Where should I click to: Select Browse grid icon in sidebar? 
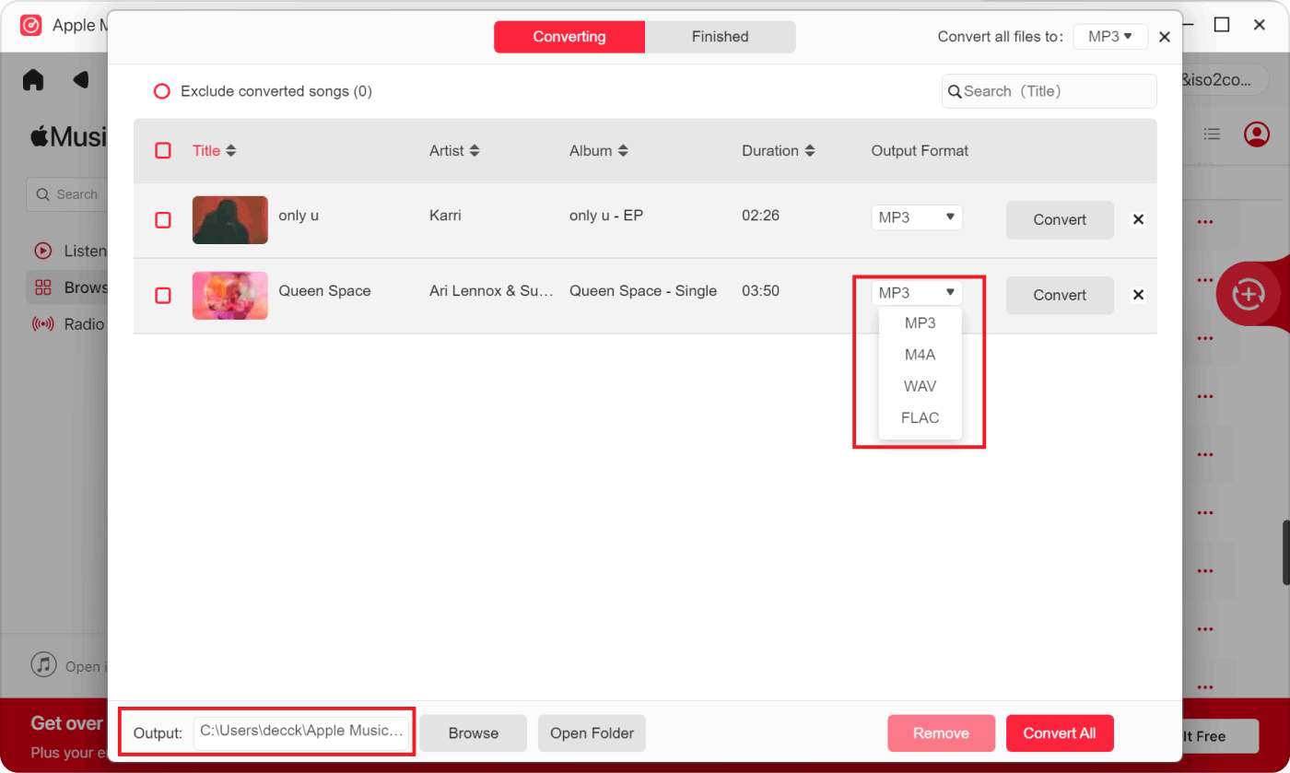[42, 287]
